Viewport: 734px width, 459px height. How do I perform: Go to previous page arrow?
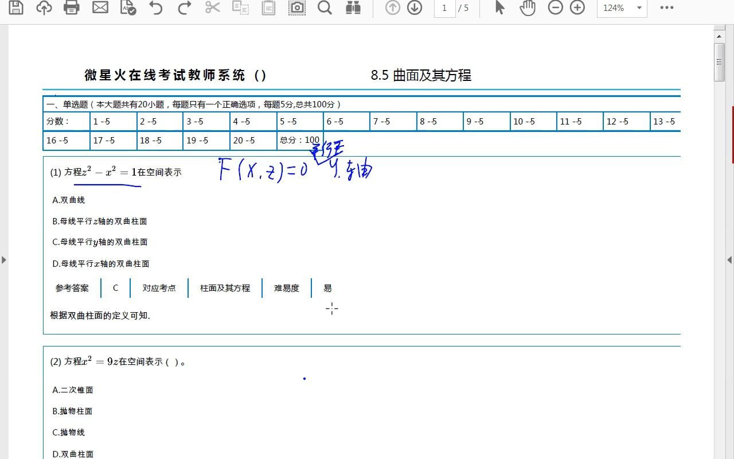coord(393,7)
